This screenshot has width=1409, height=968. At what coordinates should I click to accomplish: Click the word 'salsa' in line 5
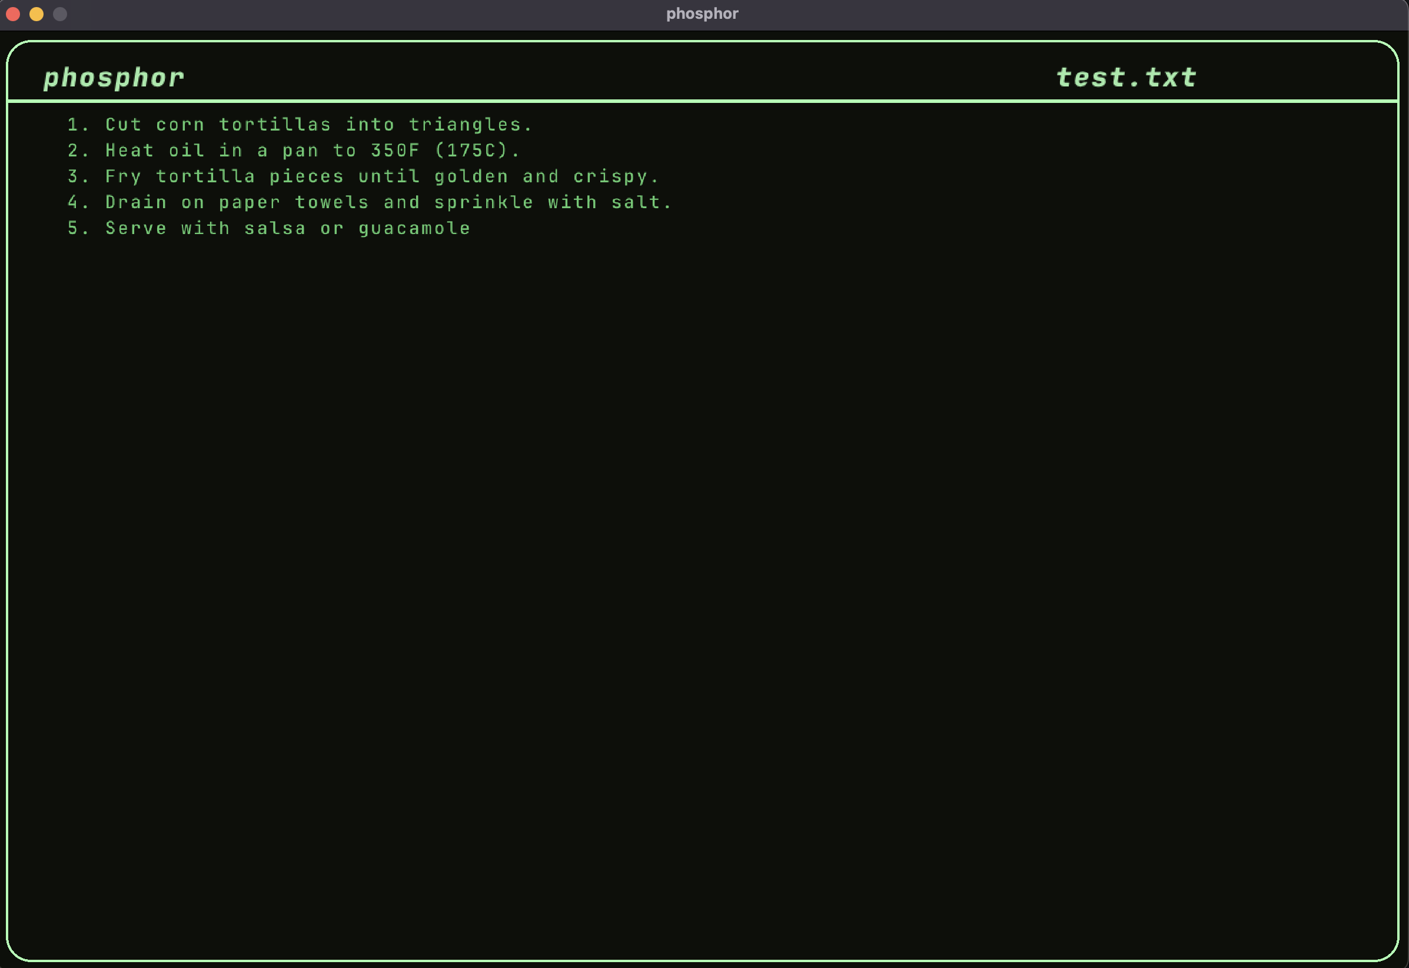pos(275,228)
